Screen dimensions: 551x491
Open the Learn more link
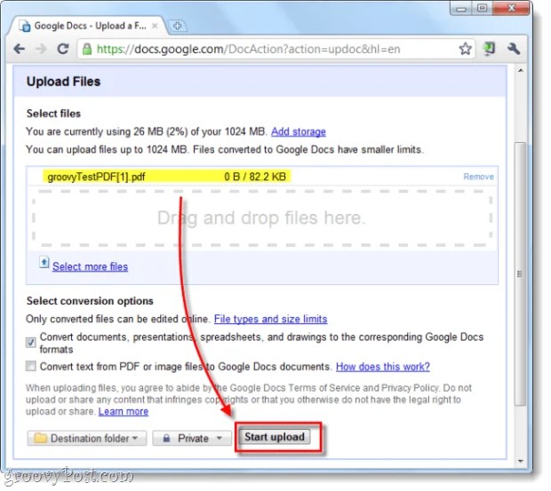click(124, 411)
